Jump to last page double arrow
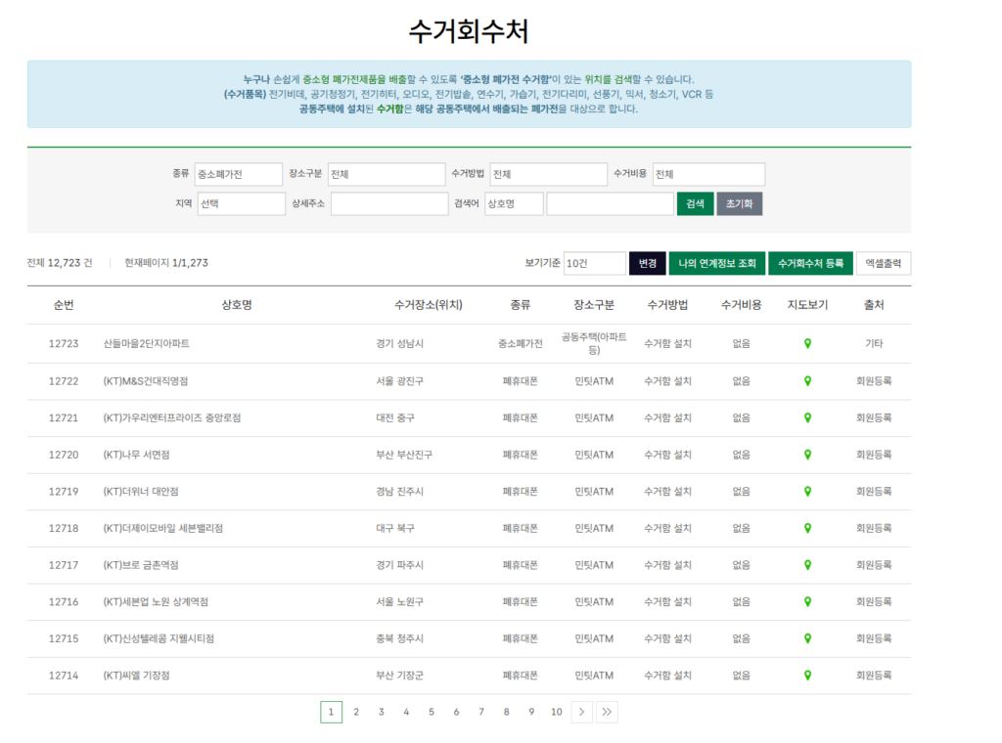Viewport: 1002px width, 743px height. (x=607, y=712)
